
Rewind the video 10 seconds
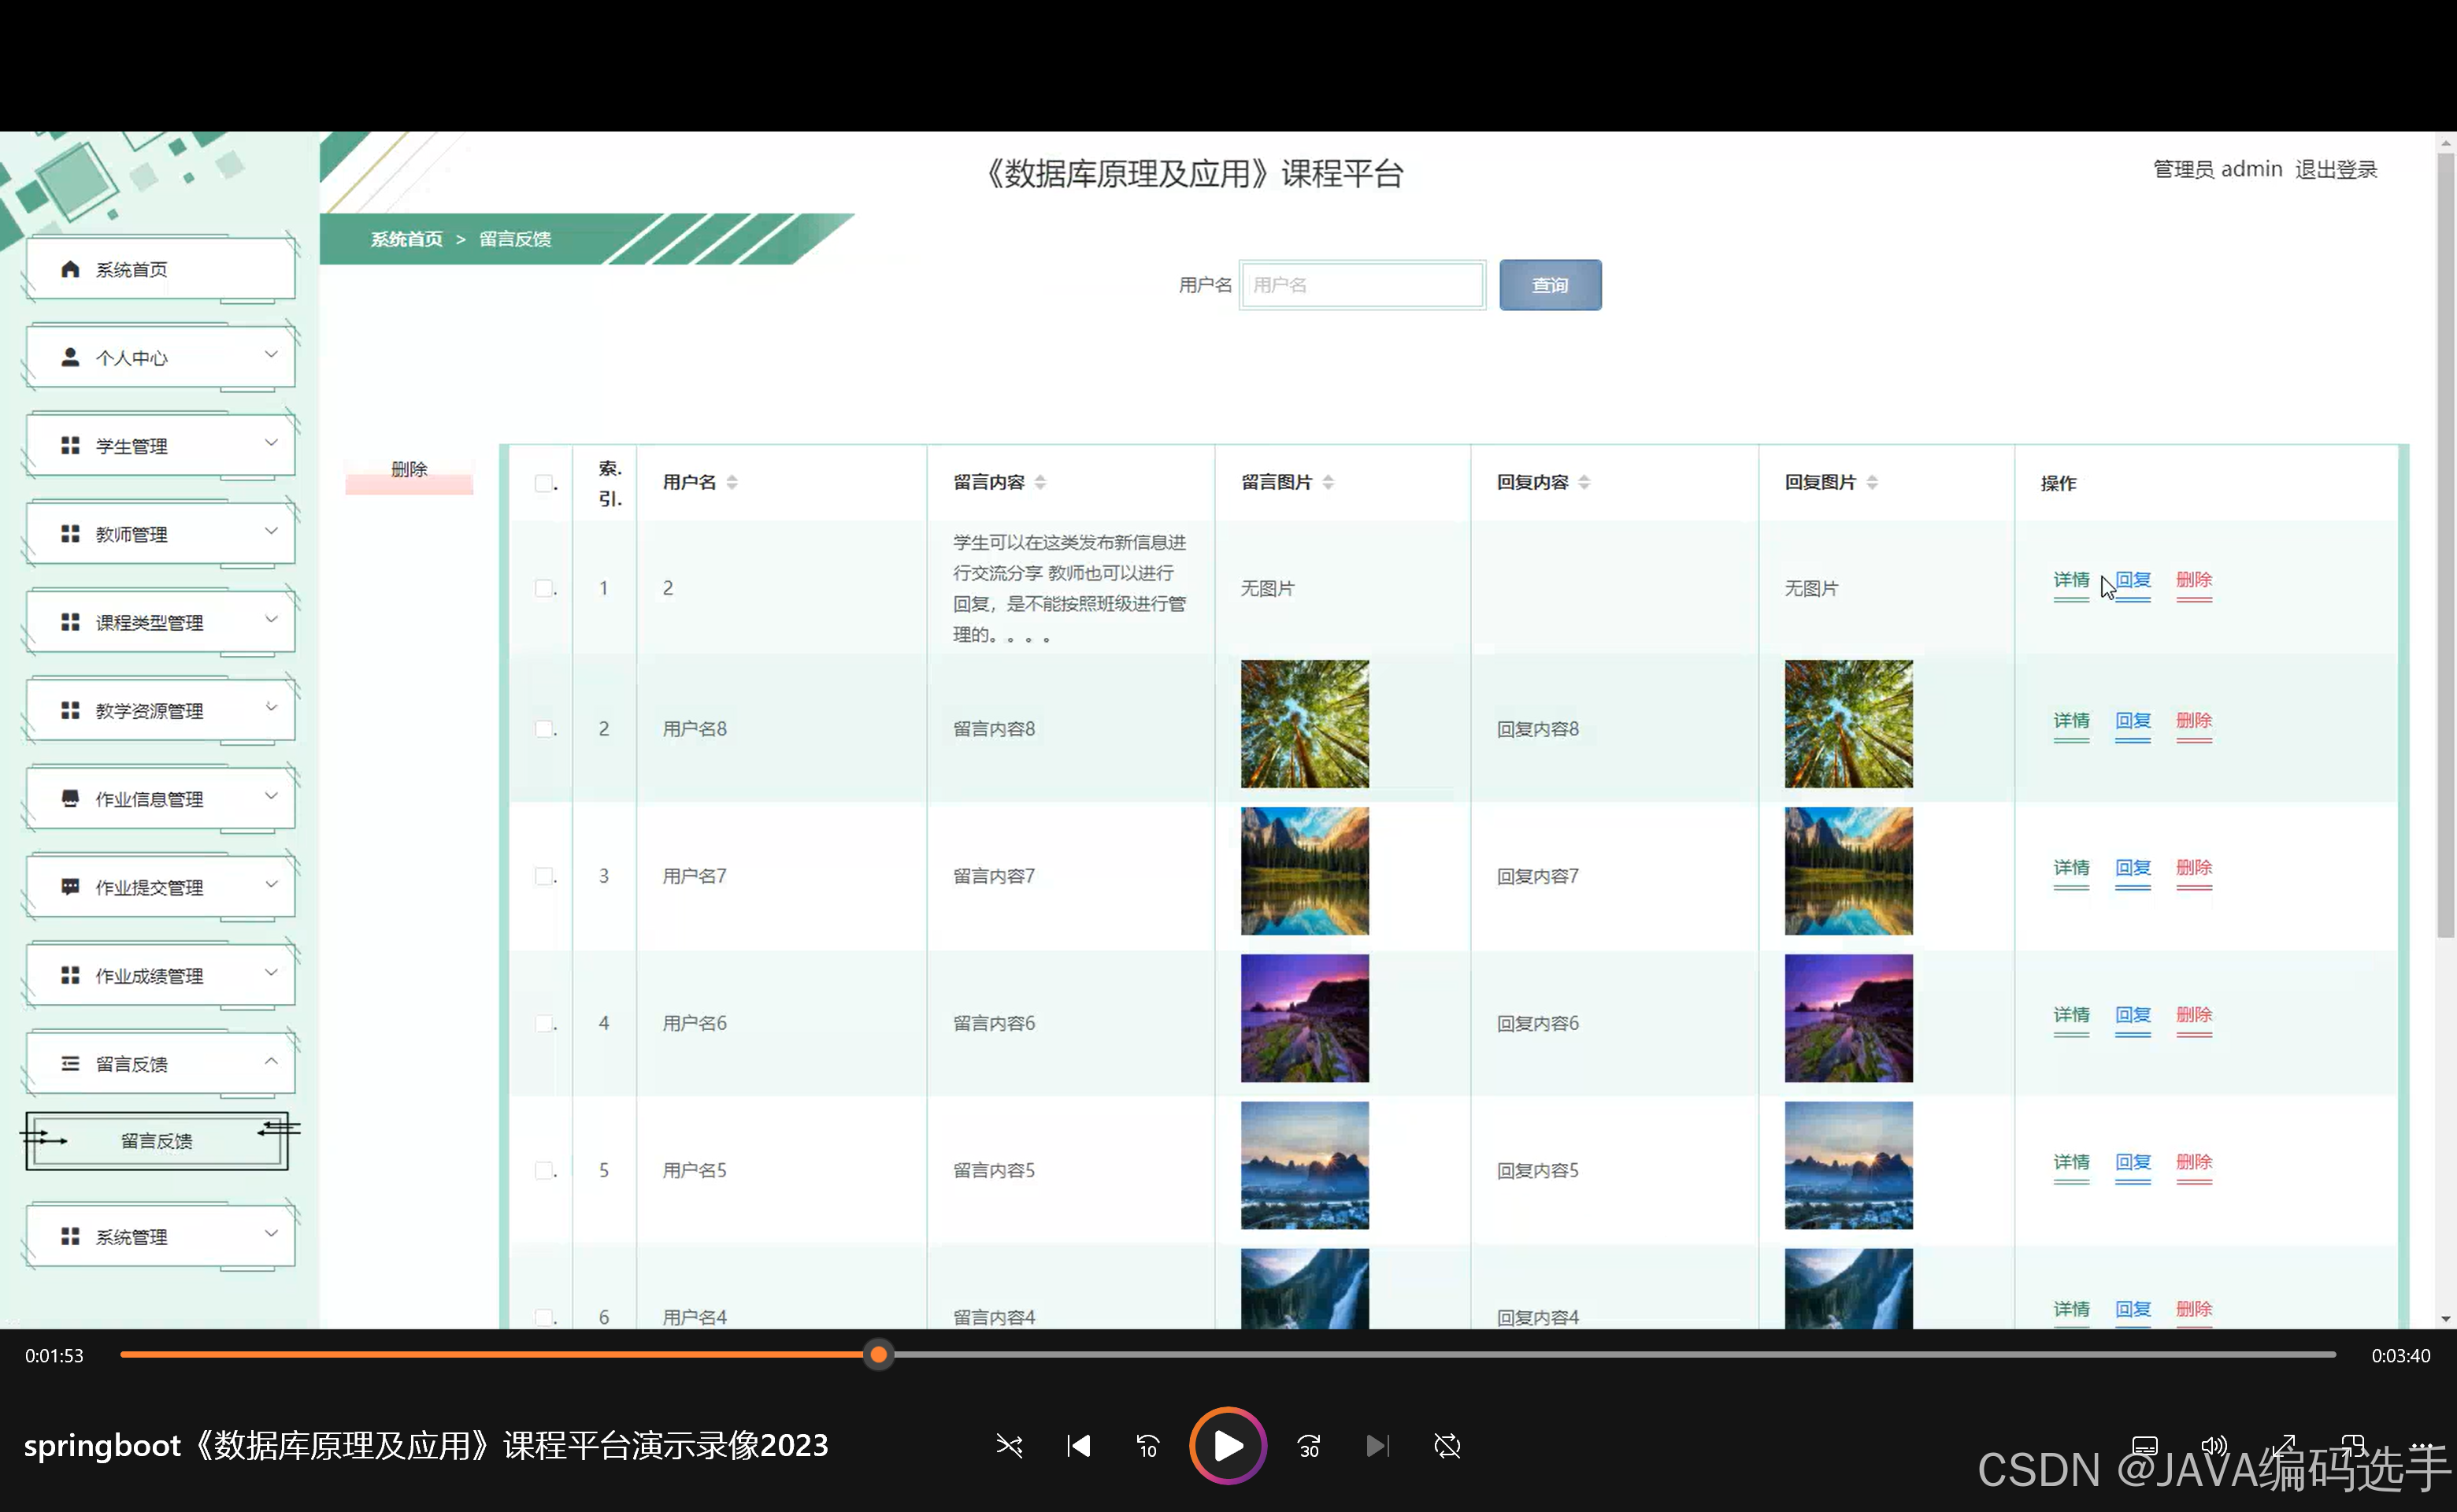(x=1147, y=1446)
